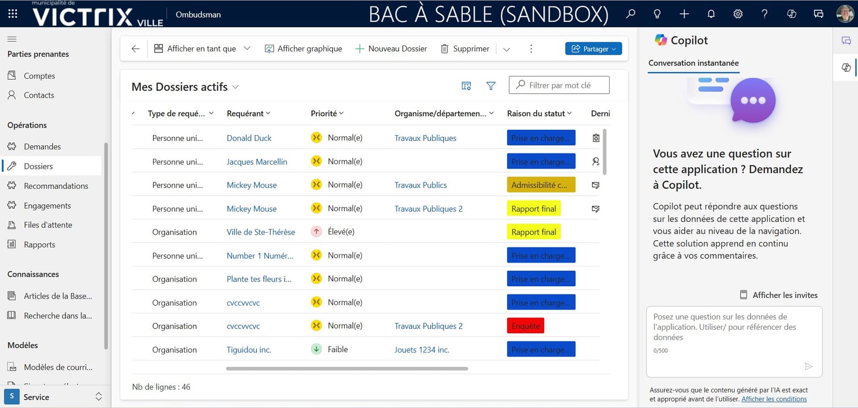
Task: Open the search magnifier in top bar
Action: [x=631, y=14]
